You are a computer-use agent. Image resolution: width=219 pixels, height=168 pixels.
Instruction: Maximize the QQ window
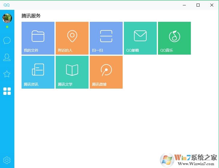coord(198,5)
